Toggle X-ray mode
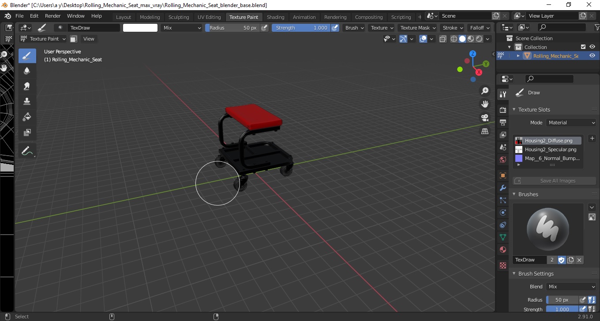600x321 pixels. click(x=443, y=39)
